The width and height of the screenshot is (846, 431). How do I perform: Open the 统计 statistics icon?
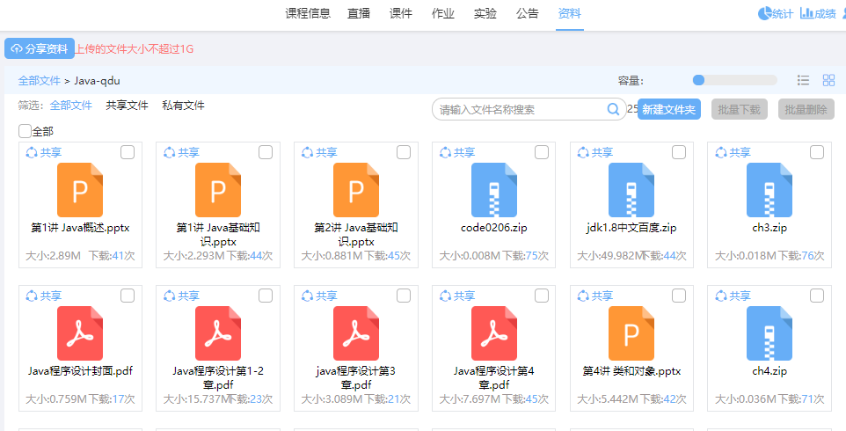[764, 13]
